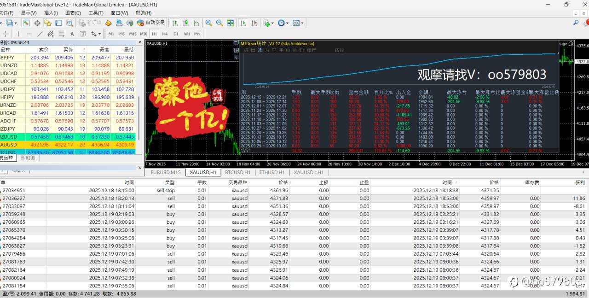Select the Draw Trendline tool
Viewport: 589px width, 298px height.
pos(39,33)
